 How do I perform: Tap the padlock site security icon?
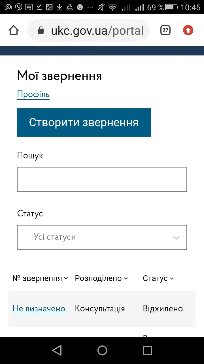(x=41, y=30)
